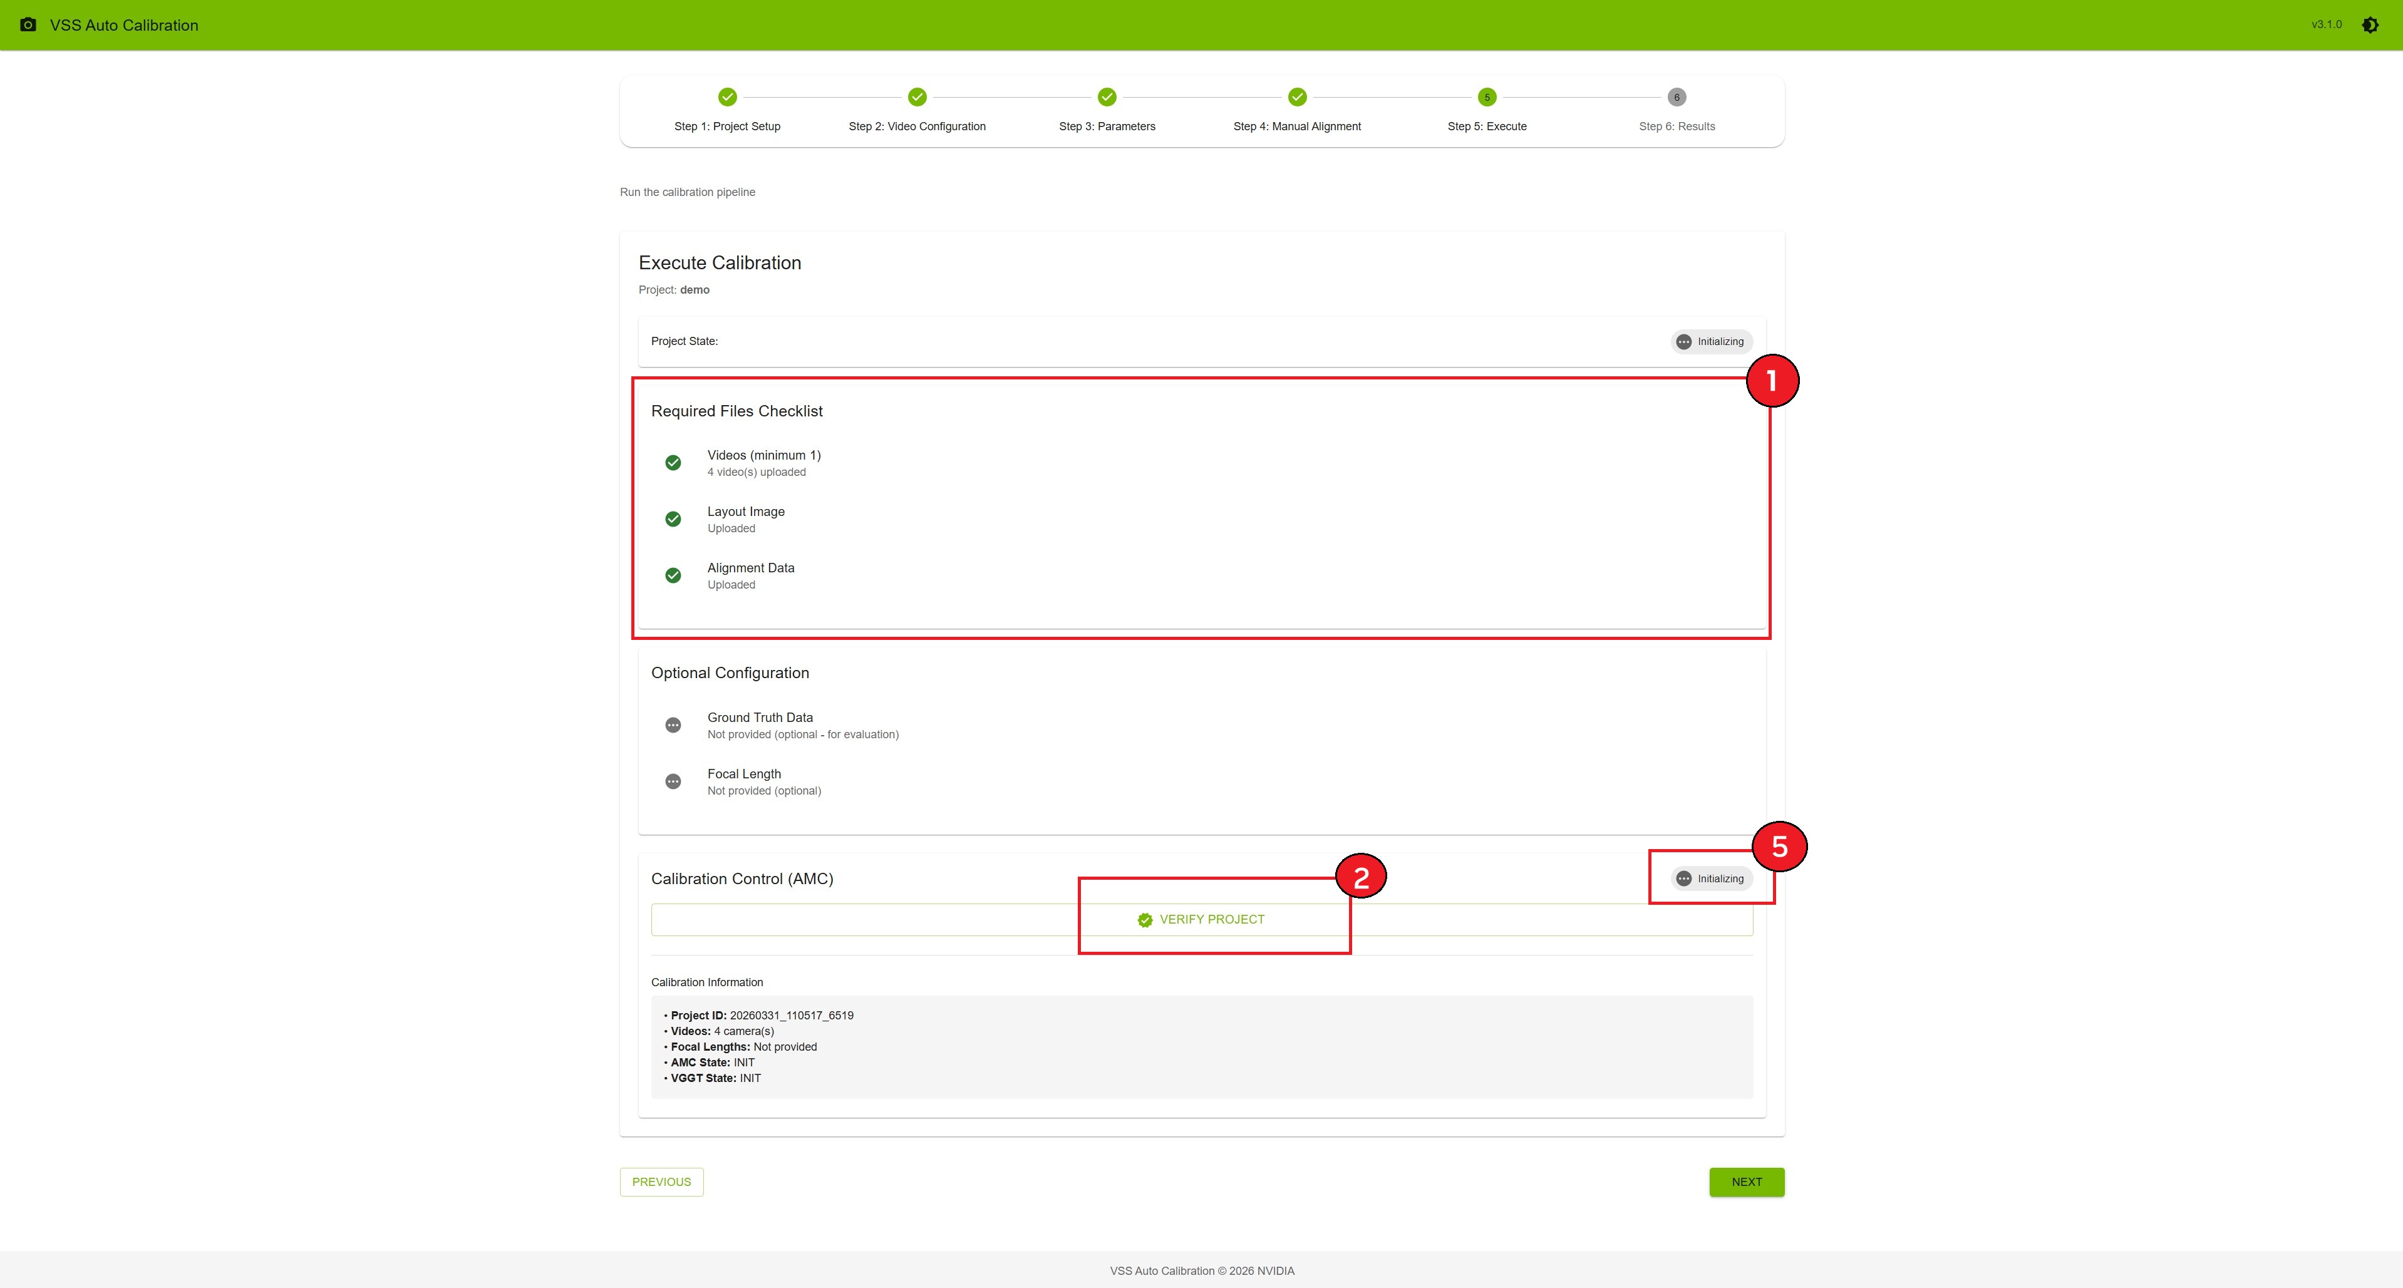
Task: Click the VSS Auto Calibration header title
Action: click(124, 25)
